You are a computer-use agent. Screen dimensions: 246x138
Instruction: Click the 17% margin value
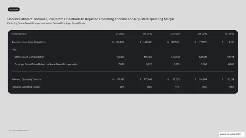click(177, 87)
